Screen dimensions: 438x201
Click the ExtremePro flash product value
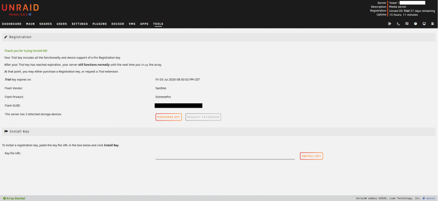click(x=163, y=97)
